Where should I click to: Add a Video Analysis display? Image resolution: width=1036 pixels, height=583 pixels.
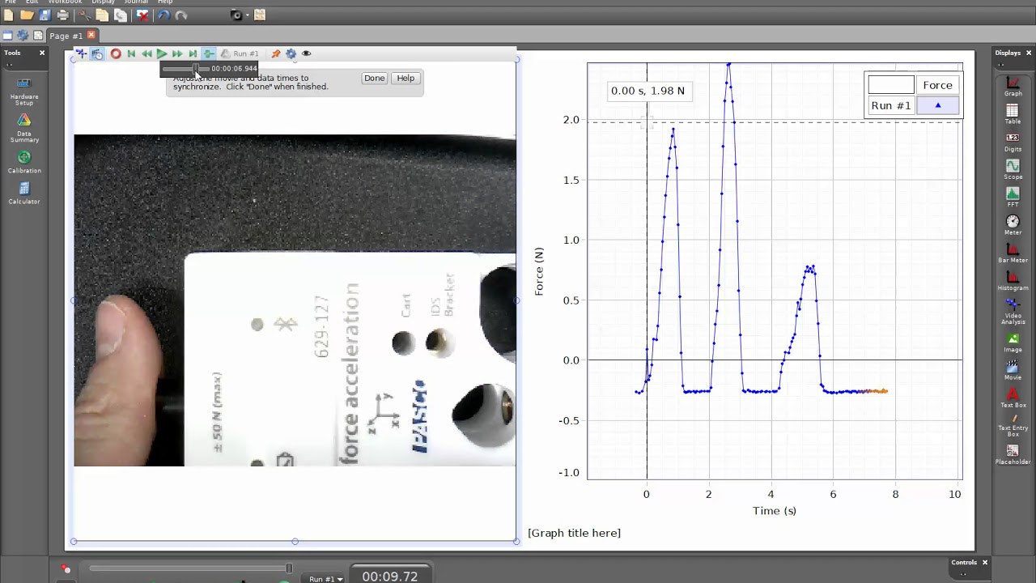pyautogui.click(x=1013, y=311)
